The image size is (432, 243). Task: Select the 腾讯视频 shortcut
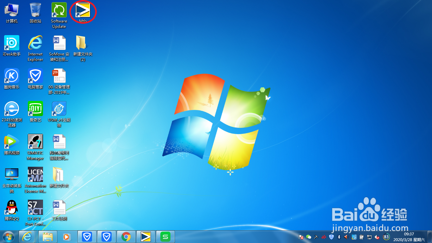[x=12, y=145]
